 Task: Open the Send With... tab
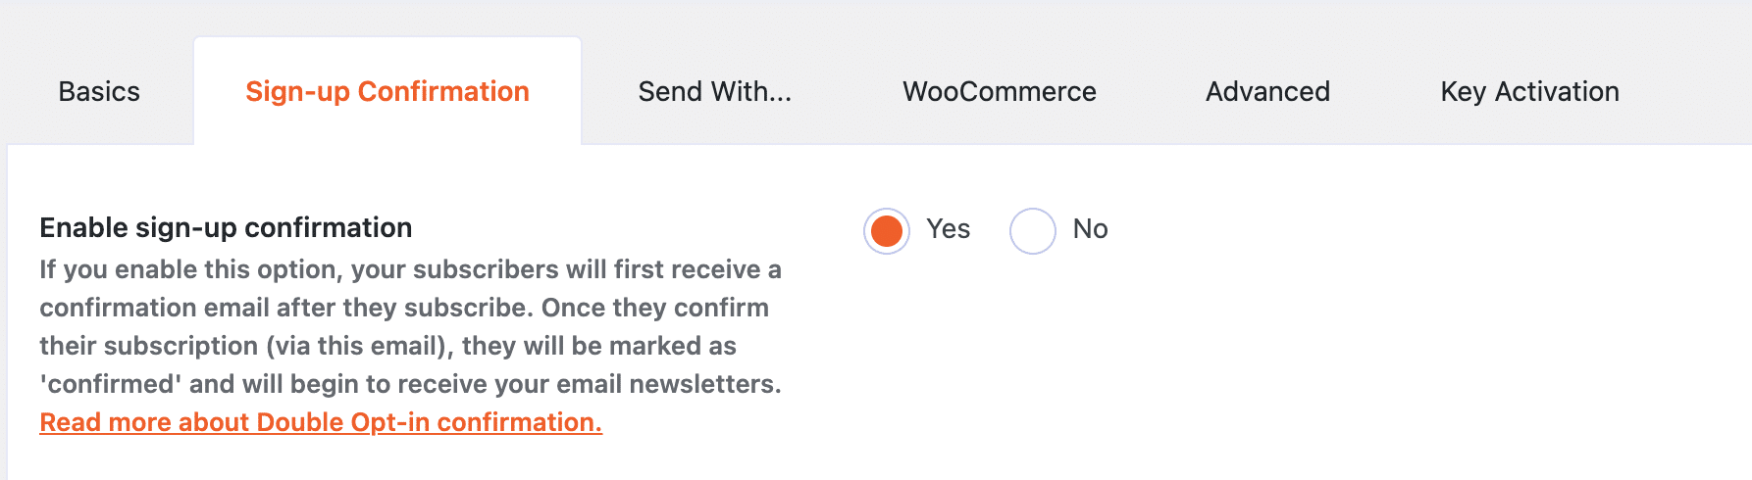[x=714, y=92]
